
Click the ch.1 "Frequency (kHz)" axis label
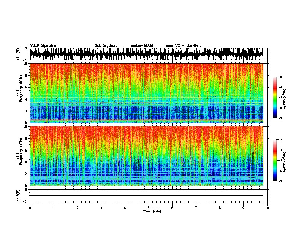coord(21,89)
